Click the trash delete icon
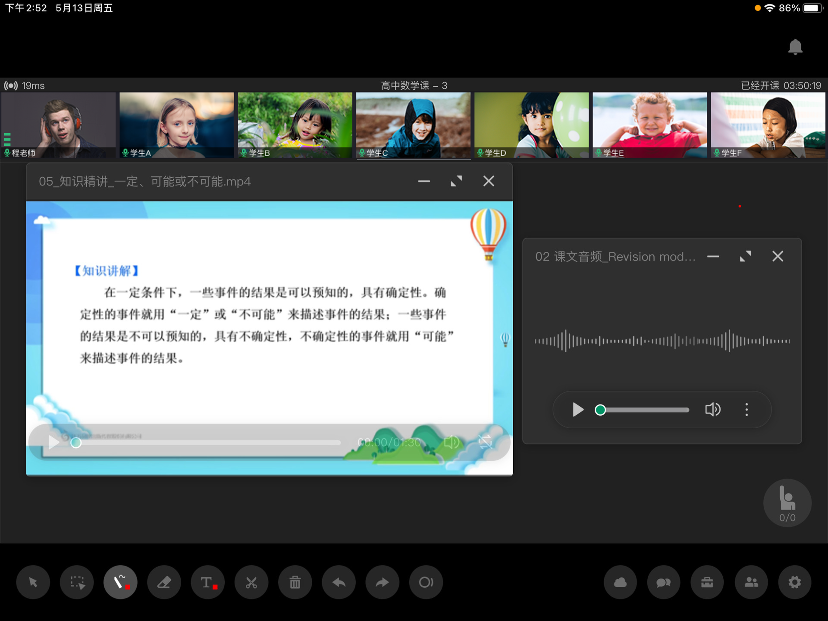This screenshot has width=828, height=621. [x=295, y=582]
